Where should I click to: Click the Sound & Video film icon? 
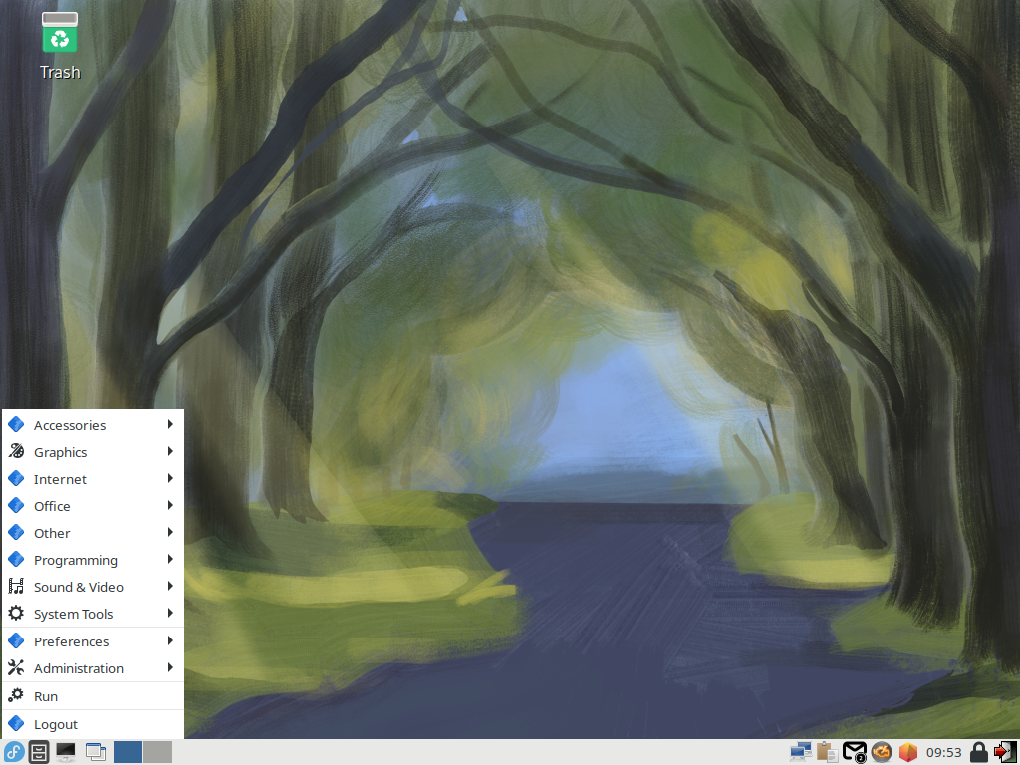tap(16, 586)
